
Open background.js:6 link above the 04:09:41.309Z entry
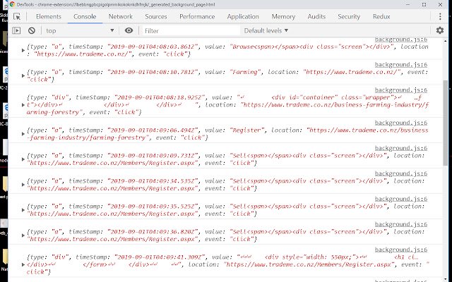coord(401,250)
